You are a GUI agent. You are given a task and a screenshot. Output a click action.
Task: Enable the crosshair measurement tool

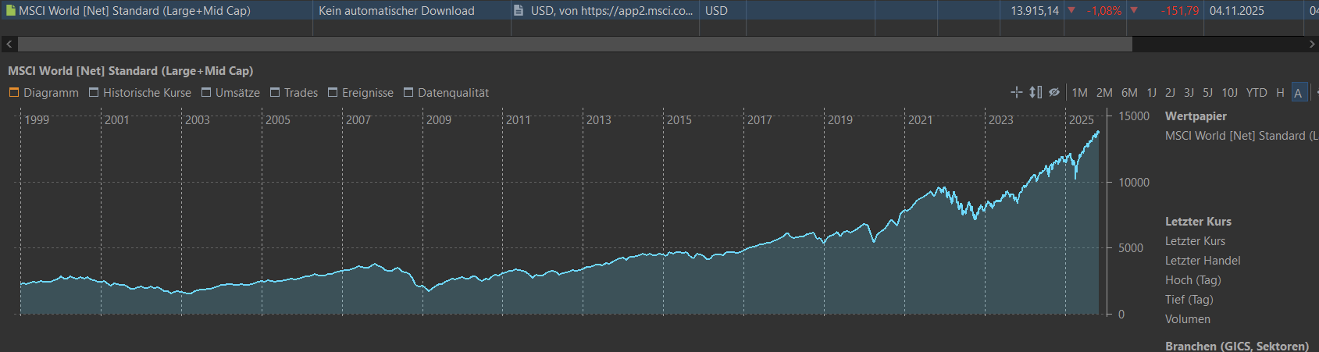coord(1016,92)
